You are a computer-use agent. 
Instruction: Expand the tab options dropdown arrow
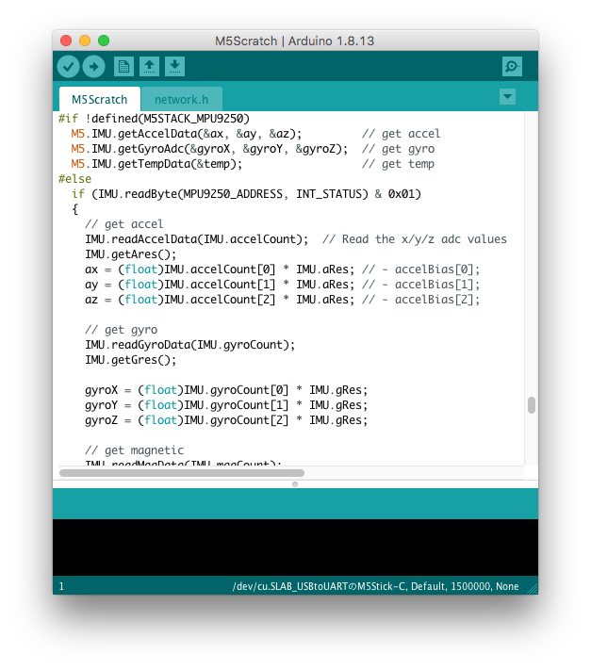point(507,96)
